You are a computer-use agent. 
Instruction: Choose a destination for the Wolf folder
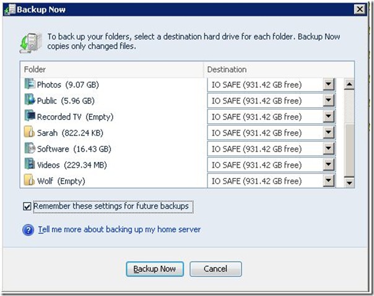click(329, 181)
